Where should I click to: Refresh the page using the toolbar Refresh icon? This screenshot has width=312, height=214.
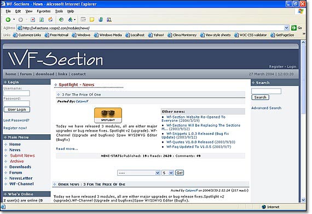click(x=42, y=20)
